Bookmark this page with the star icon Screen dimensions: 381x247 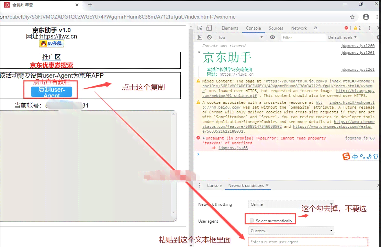352,17
